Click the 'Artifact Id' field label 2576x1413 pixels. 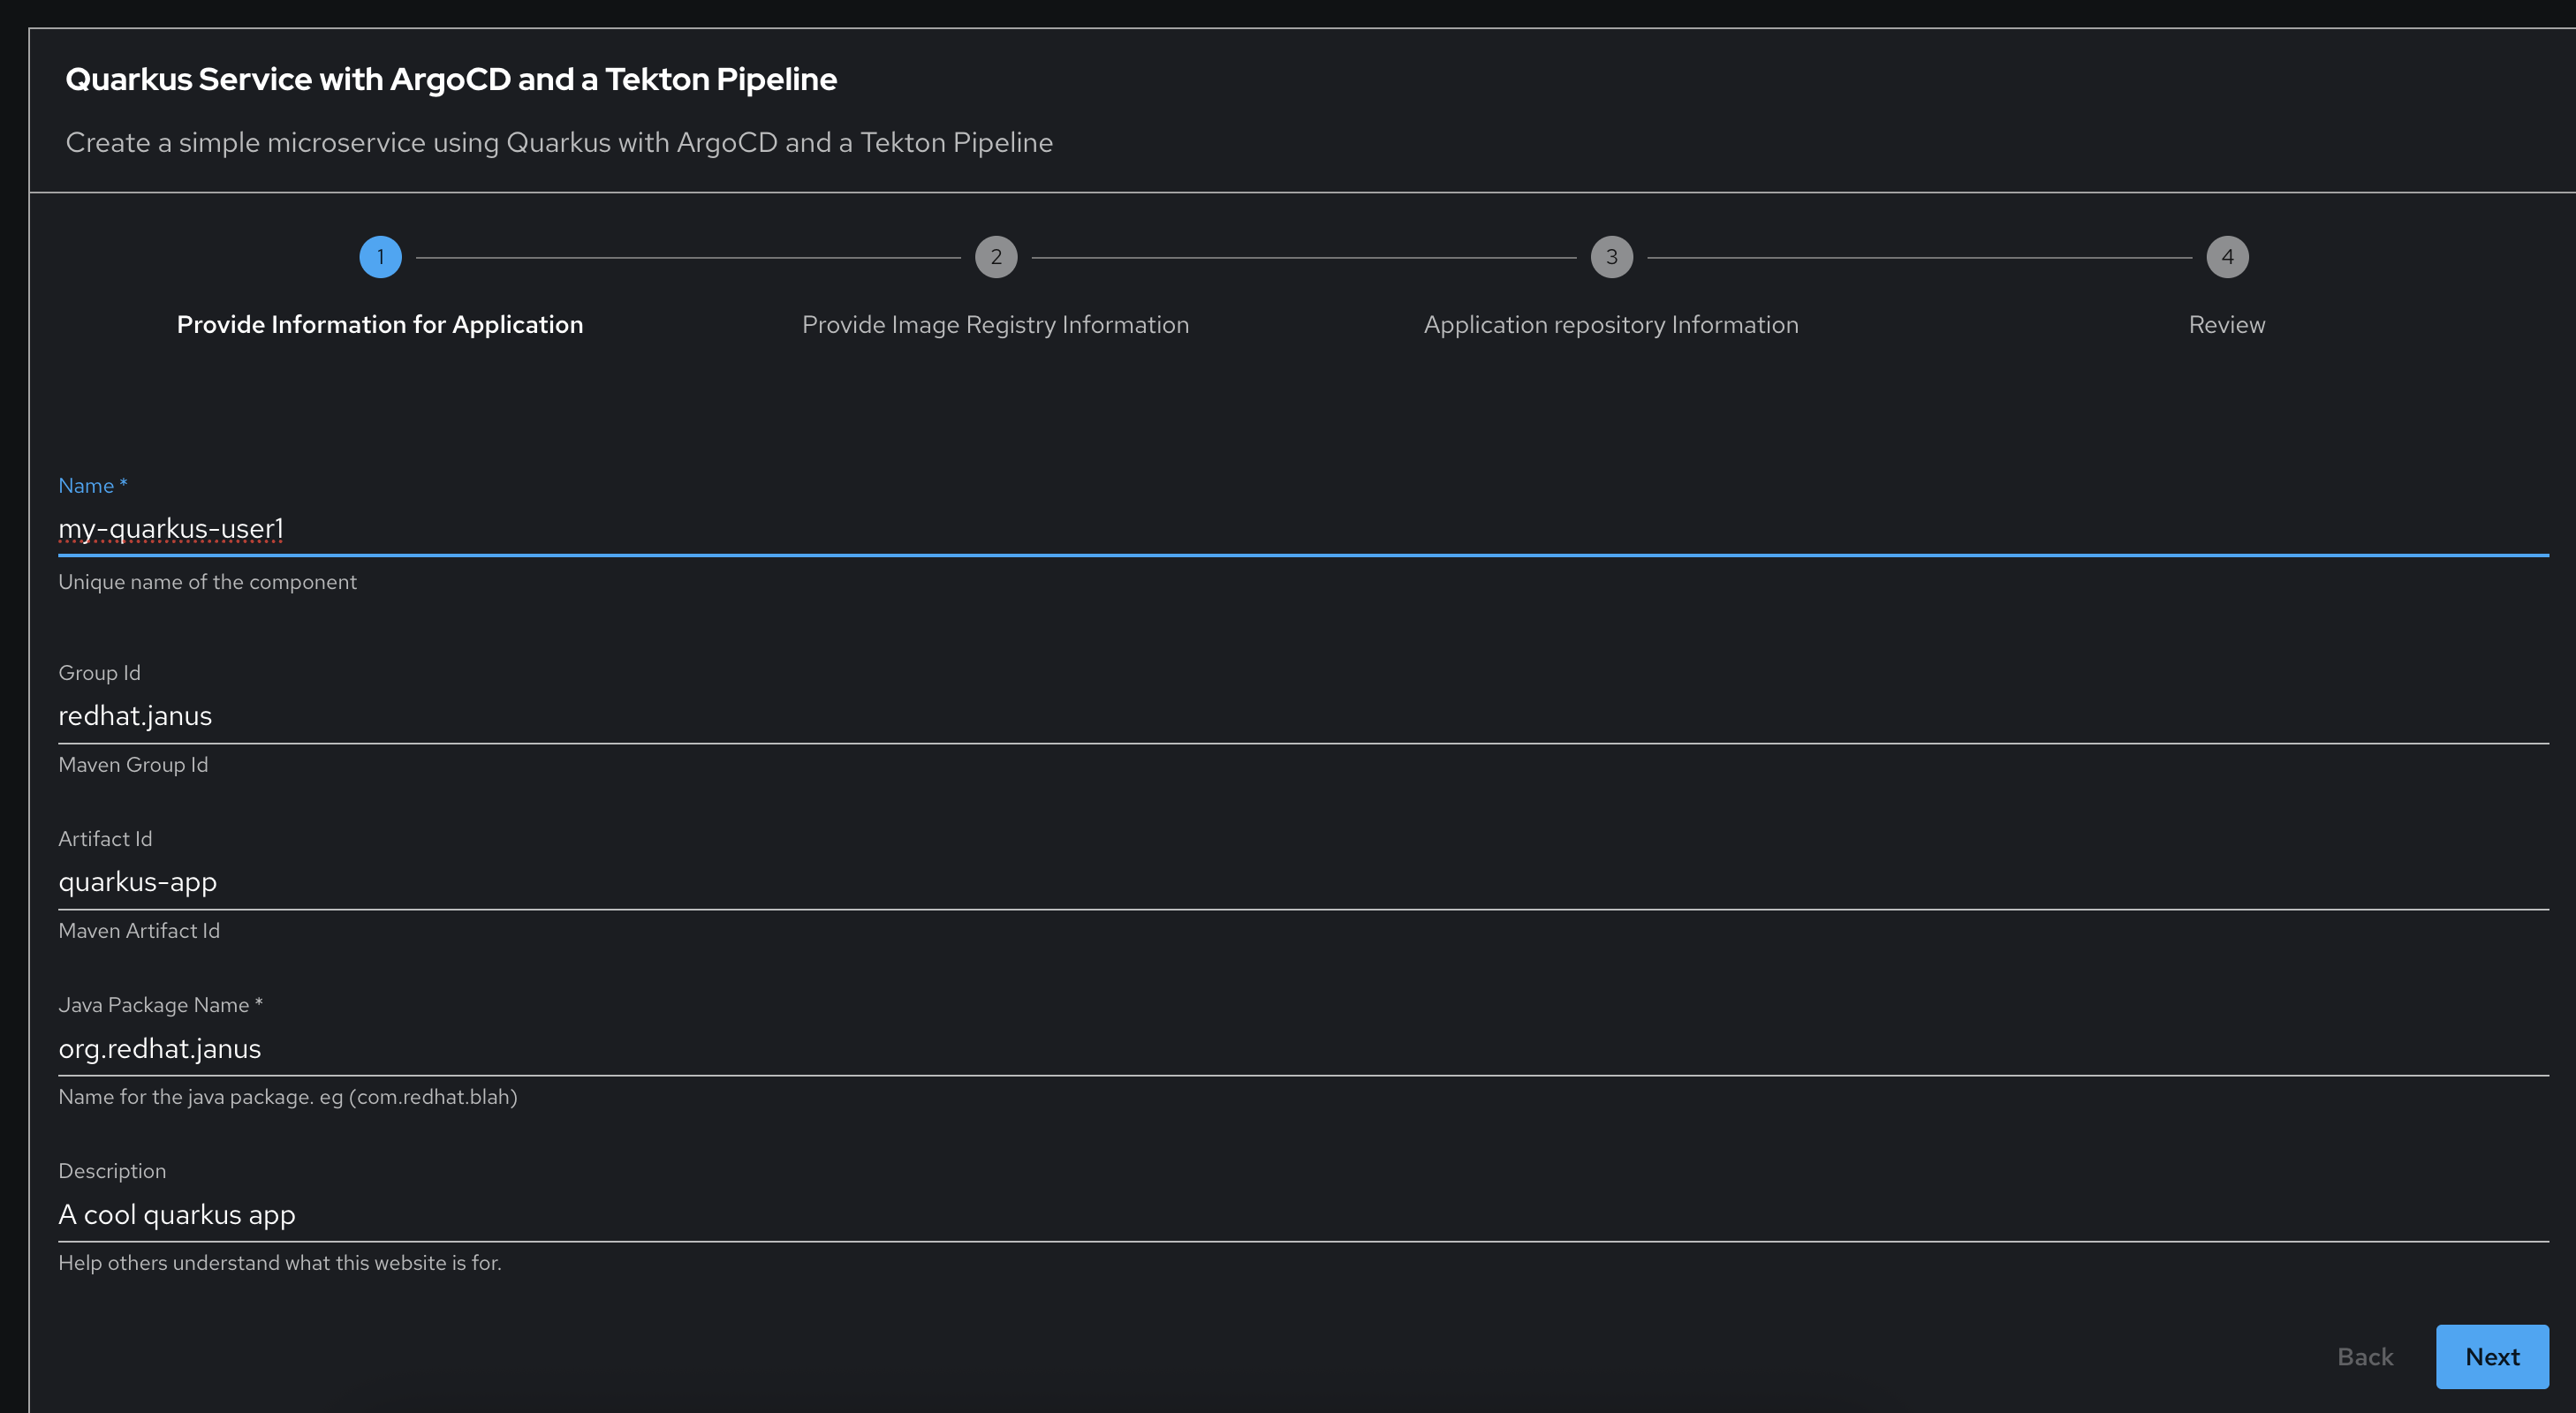105,839
